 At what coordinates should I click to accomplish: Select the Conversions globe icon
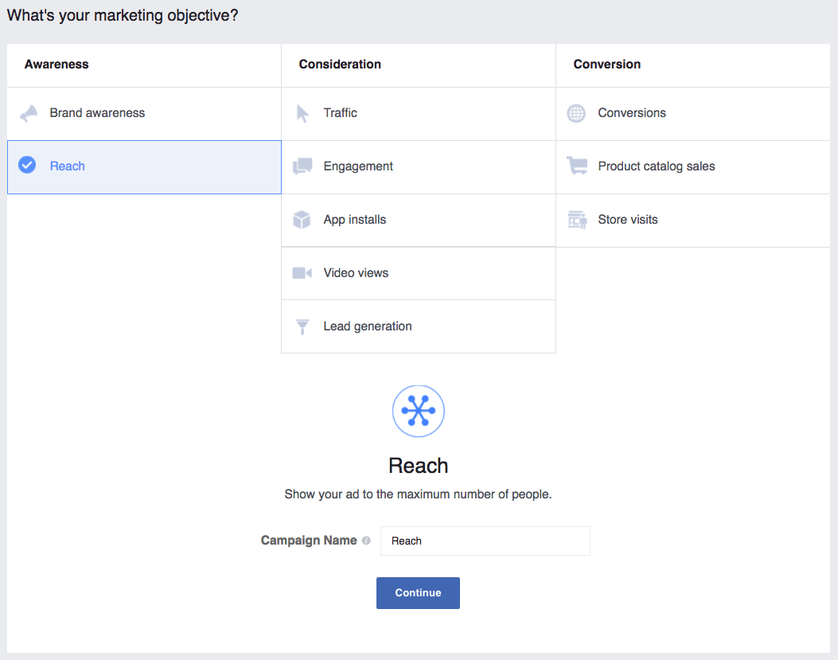576,113
